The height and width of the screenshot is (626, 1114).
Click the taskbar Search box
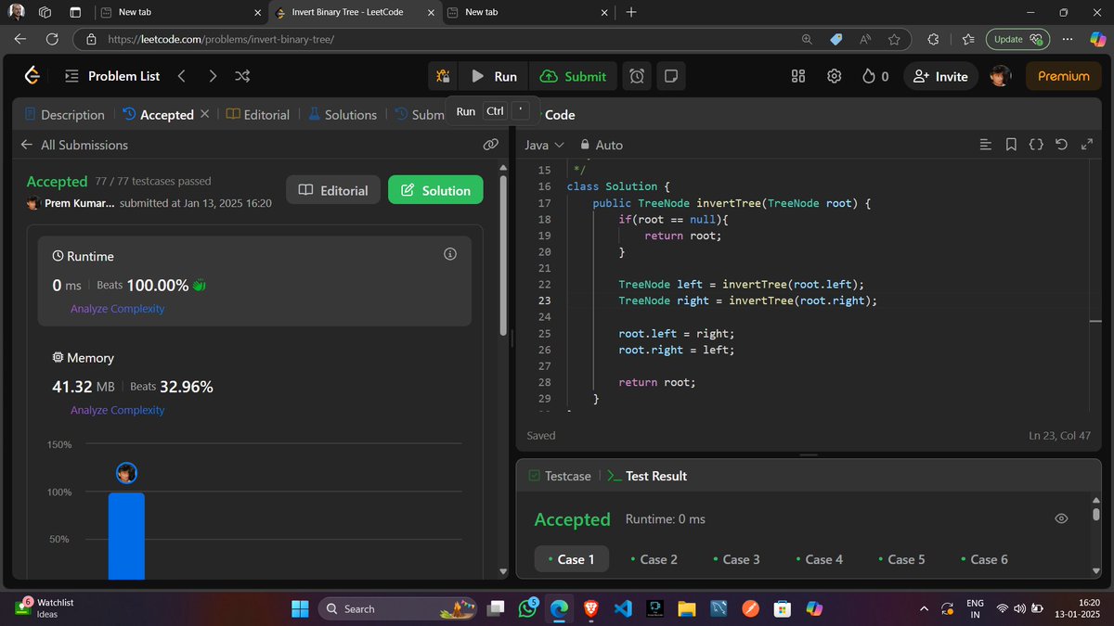(397, 608)
